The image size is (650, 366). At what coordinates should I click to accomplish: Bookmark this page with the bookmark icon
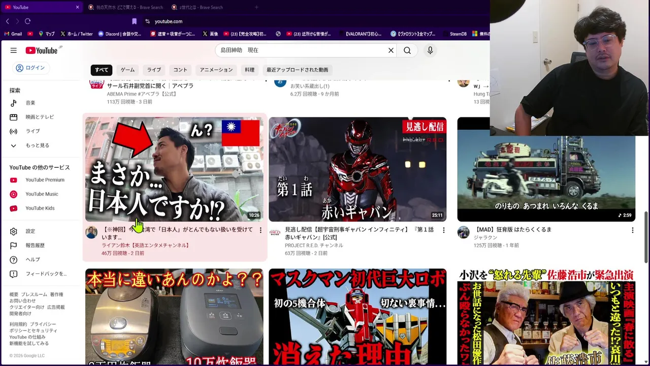pos(134,21)
